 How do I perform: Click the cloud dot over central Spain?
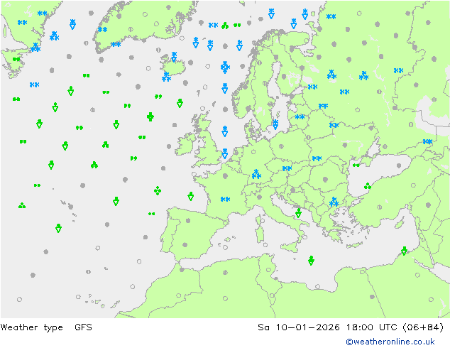pos(188,220)
